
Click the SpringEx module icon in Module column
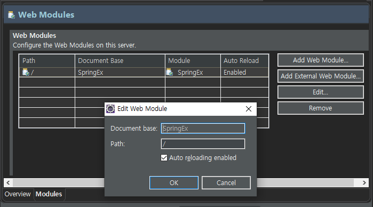coord(169,72)
